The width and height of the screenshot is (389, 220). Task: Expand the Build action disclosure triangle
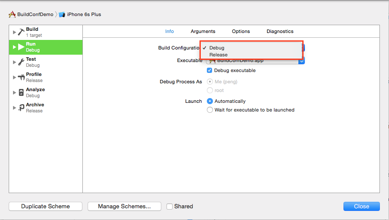(x=14, y=32)
